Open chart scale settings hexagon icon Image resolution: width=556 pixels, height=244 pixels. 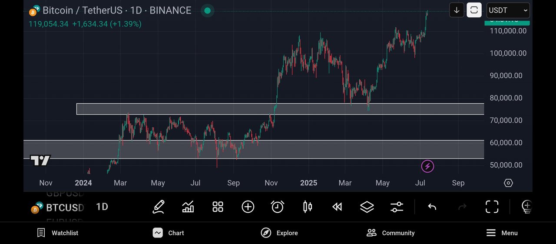[x=508, y=183]
